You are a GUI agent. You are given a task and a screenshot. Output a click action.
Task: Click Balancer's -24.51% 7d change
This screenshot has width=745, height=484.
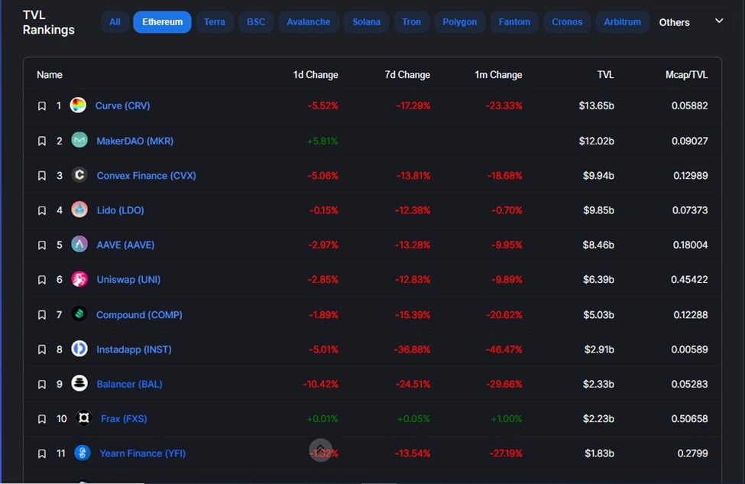413,384
